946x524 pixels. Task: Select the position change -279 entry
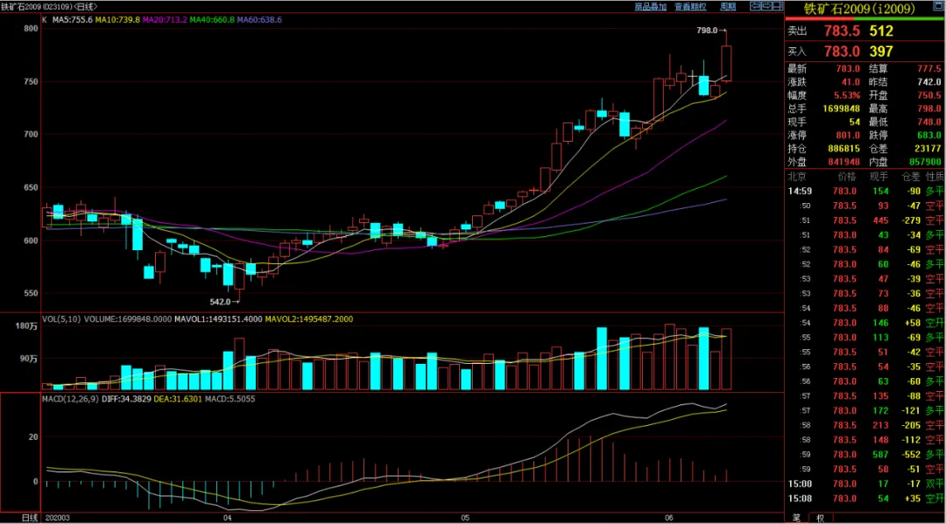coord(911,220)
